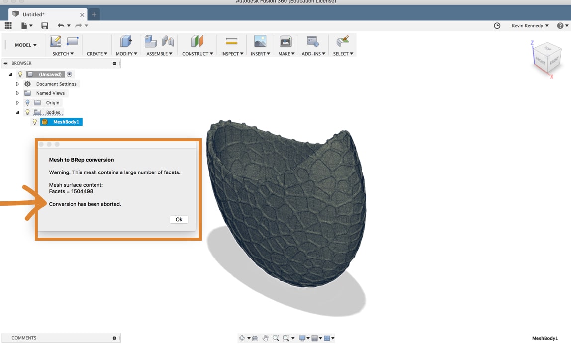Screen dimensions: 571x344
Task: Activate the Zoom magnifier tool
Action: pos(276,338)
